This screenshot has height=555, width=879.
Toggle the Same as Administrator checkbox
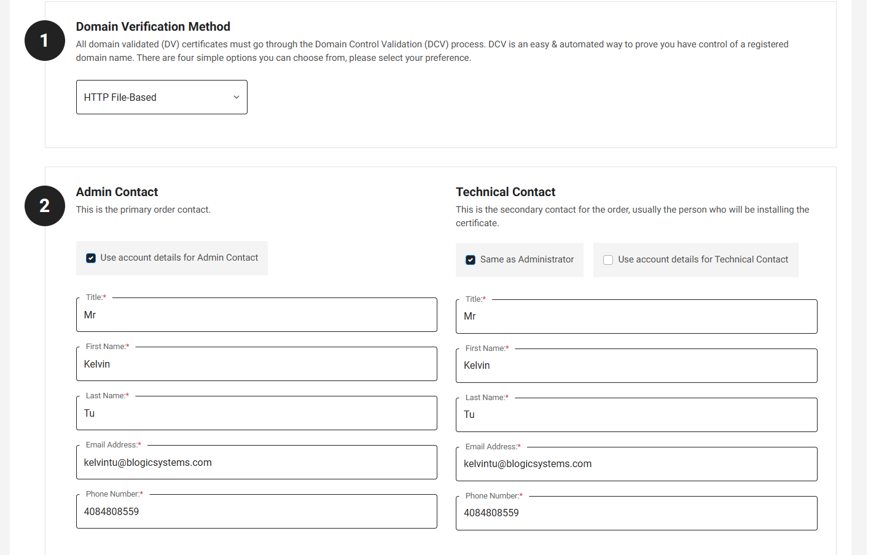click(x=471, y=260)
